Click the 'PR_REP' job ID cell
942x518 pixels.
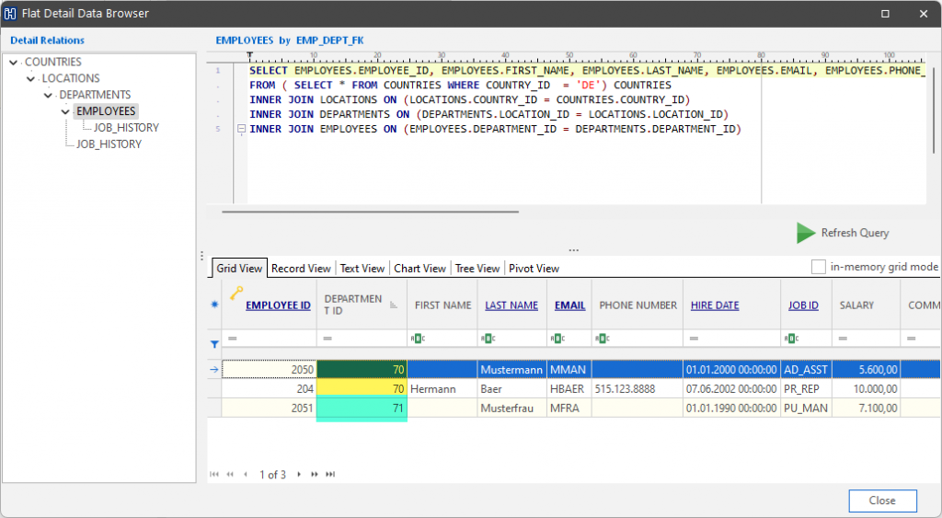point(806,389)
